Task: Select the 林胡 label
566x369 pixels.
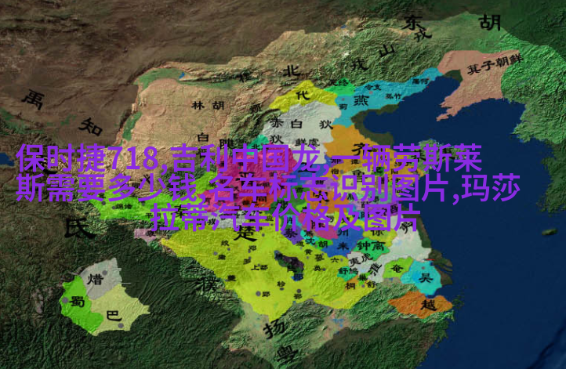Action: click(208, 105)
